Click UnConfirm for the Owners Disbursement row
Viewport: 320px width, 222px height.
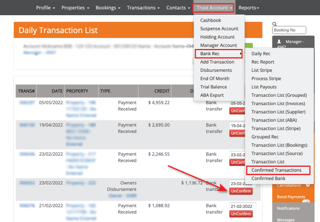pyautogui.click(x=241, y=191)
